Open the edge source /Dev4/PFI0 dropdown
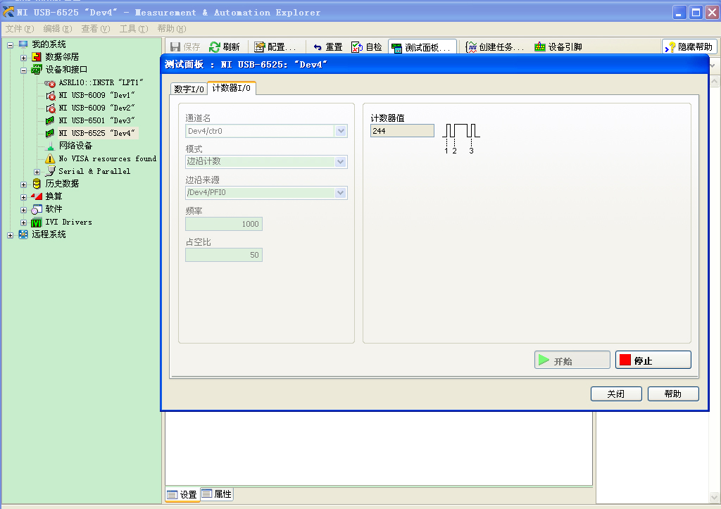 coord(340,193)
